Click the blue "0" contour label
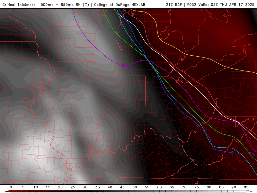Screen dimensions: 257x193 [x=232, y=152]
